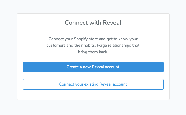Click the phrase 'get to know your'

[x=126, y=39]
